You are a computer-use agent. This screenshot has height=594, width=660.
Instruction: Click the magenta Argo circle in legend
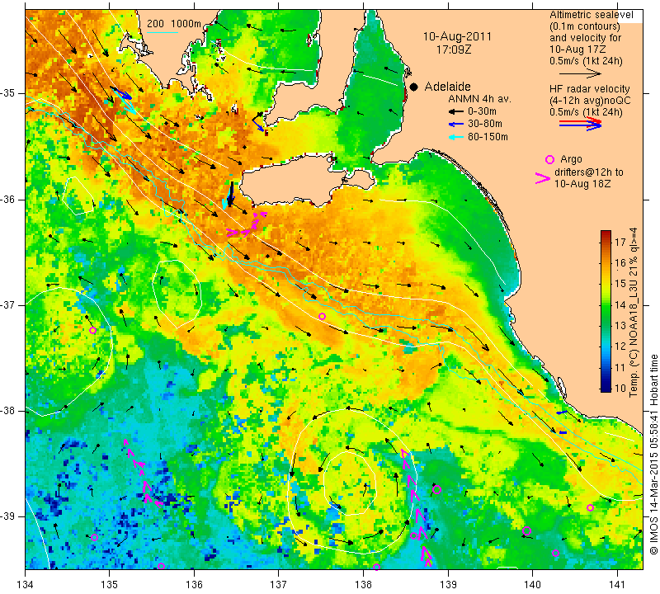pos(549,159)
